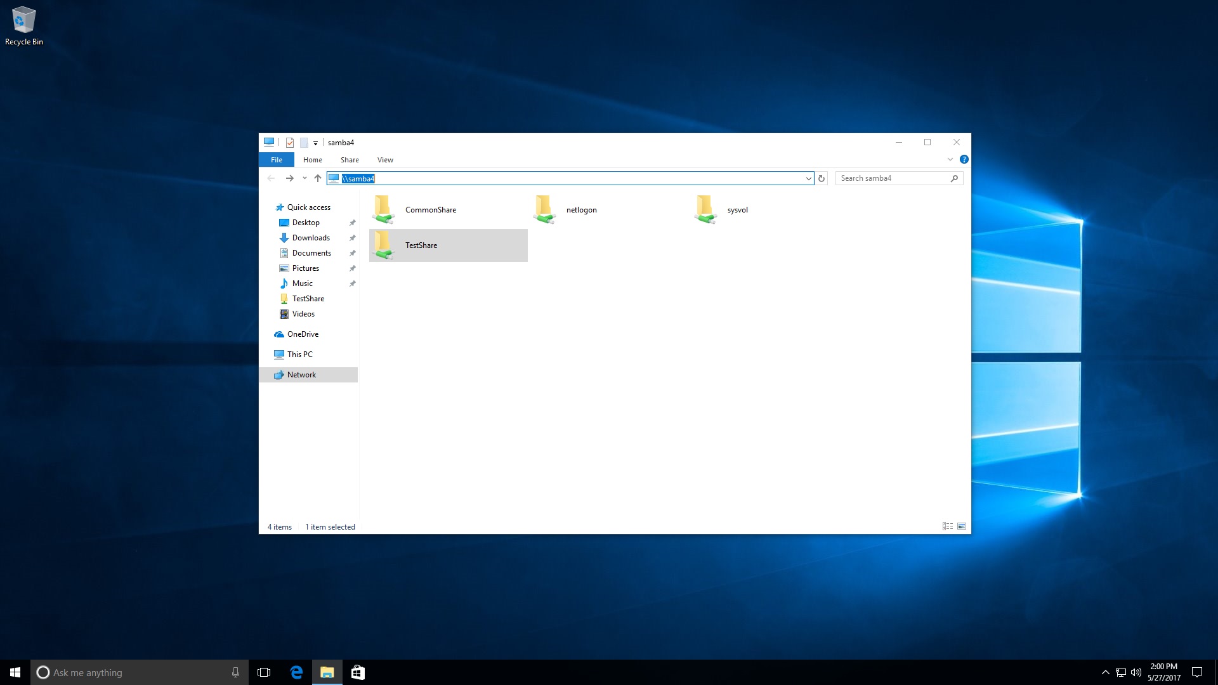Image resolution: width=1218 pixels, height=685 pixels.
Task: Switch to Details view using the status bar toggle
Action: [947, 526]
